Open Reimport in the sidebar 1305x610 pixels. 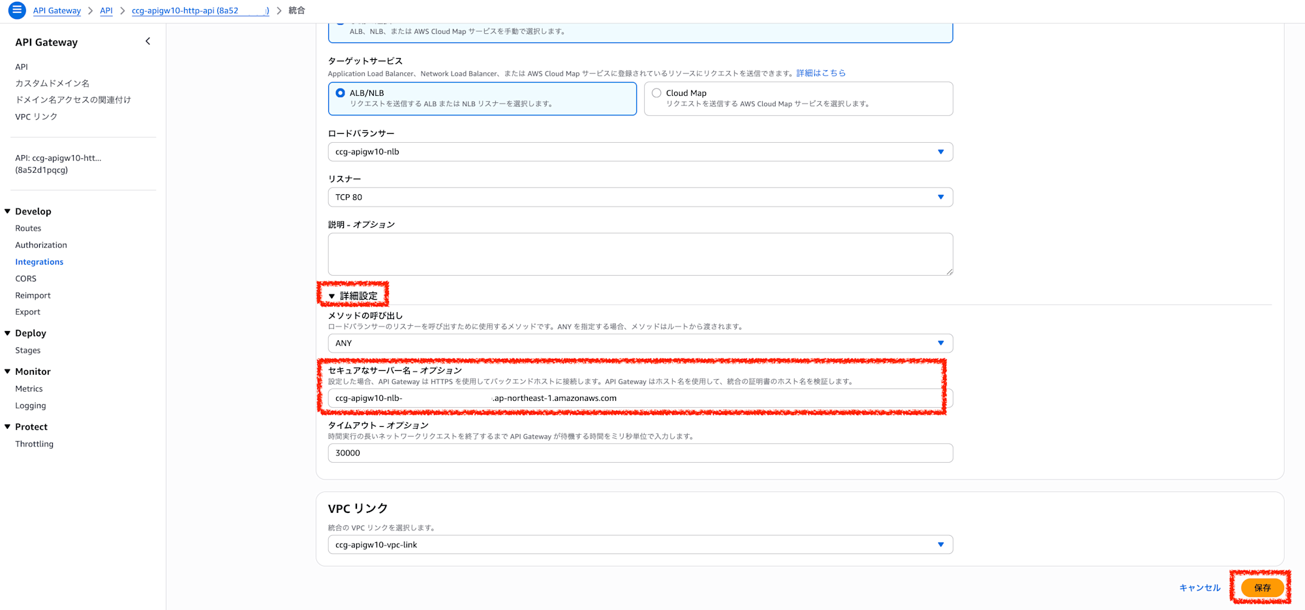pyautogui.click(x=33, y=295)
